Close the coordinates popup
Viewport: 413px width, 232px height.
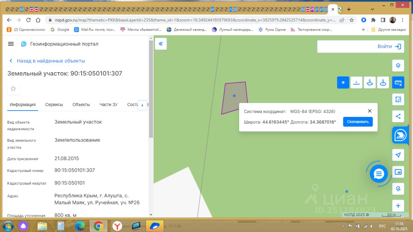click(x=370, y=111)
